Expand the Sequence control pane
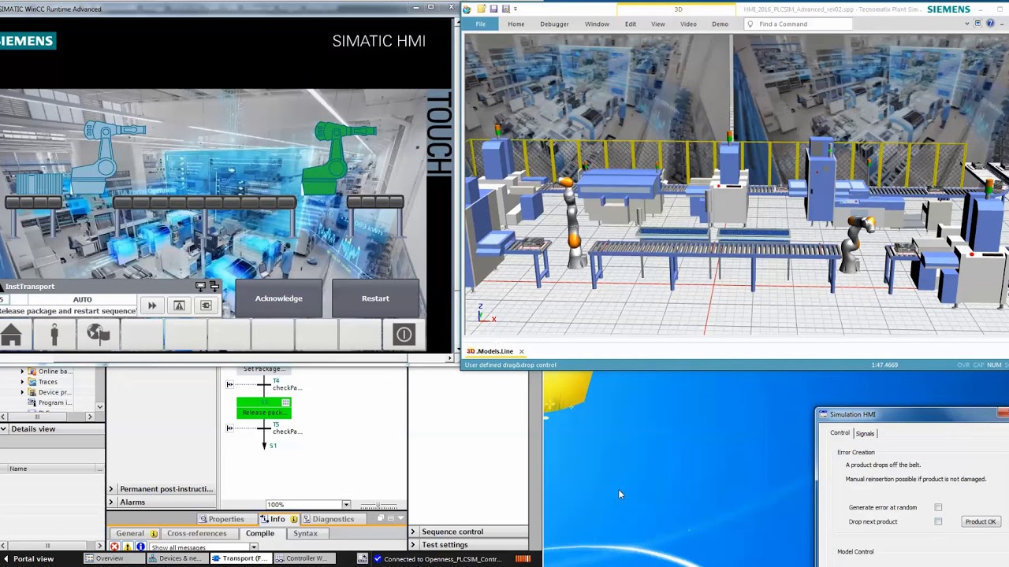Image resolution: width=1009 pixels, height=567 pixels. pos(412,532)
